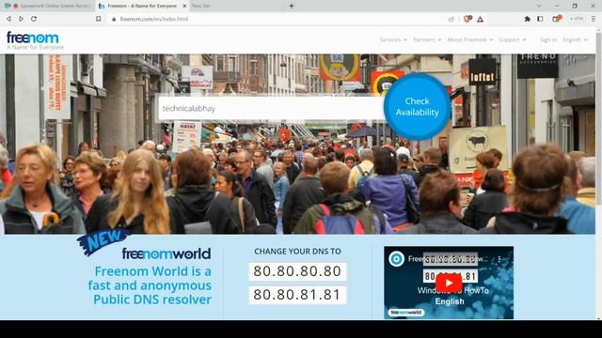Click the 80.80.80.80 DNS address
The width and height of the screenshot is (602, 338).
pos(297,271)
